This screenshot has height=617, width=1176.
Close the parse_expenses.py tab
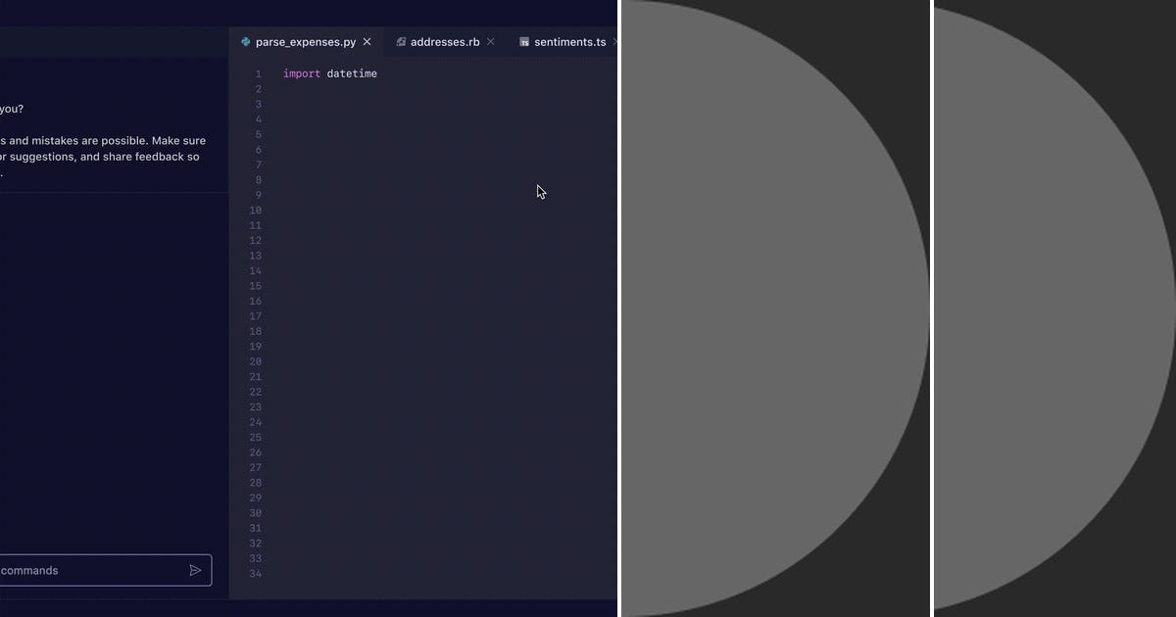367,41
